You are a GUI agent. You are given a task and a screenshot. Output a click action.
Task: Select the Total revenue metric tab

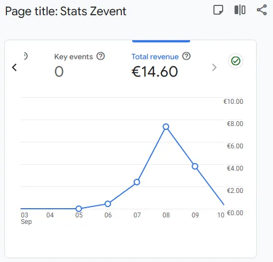click(161, 64)
